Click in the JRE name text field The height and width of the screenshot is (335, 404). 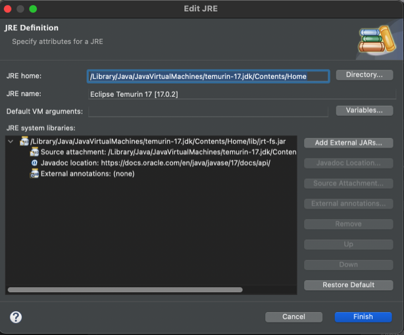(x=241, y=94)
